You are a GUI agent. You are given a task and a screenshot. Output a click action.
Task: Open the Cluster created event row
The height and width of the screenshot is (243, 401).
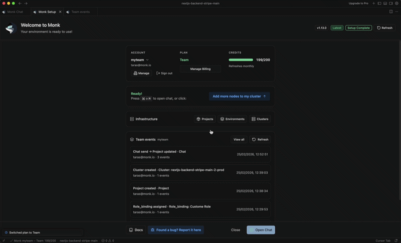(x=200, y=172)
